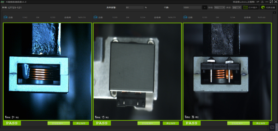Click the 切换设置 text label
This screenshot has width=278, height=131.
pos(270,8)
